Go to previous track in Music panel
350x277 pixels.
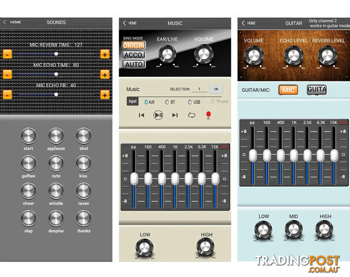142,115
